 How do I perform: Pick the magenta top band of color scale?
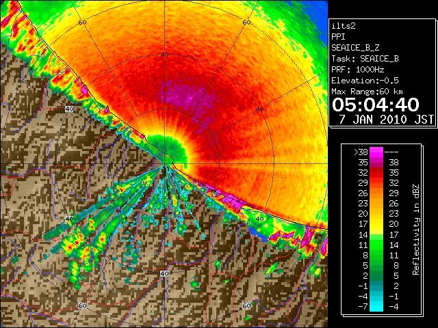[376, 152]
